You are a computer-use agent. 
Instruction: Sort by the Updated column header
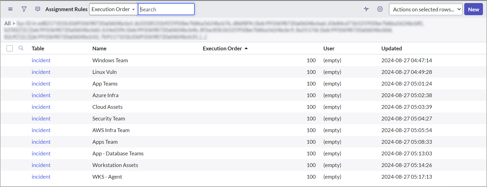392,48
